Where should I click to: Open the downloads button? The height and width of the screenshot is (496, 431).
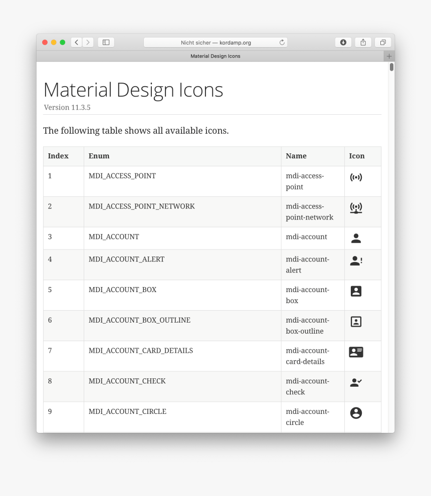343,43
